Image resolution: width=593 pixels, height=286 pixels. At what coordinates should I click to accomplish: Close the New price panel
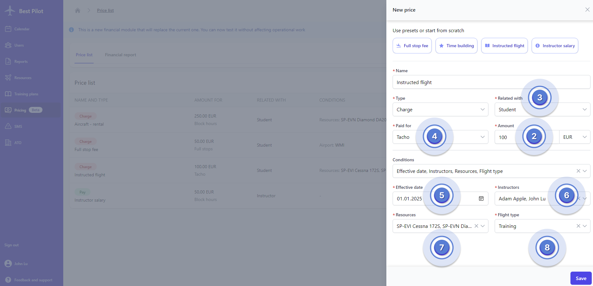pos(587,10)
